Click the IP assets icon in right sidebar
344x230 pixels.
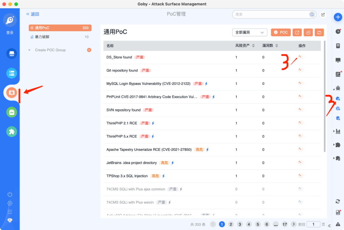tap(338, 74)
